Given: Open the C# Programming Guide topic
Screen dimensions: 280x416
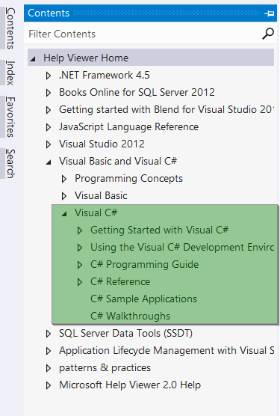Looking at the screenshot, I should [144, 265].
